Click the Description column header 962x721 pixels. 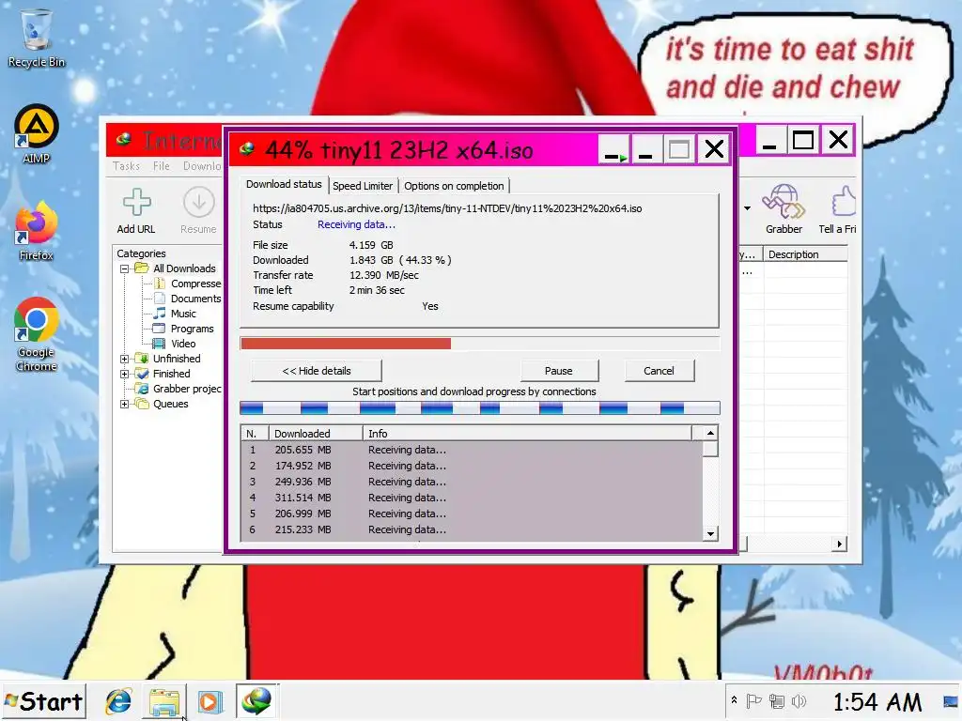805,254
